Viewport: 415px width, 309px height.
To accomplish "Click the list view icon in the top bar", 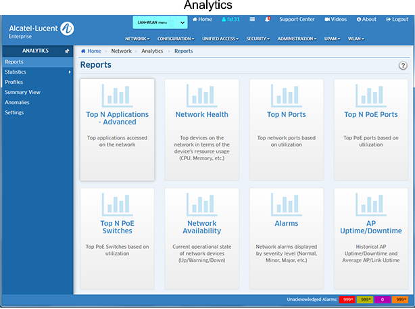I will point(252,20).
